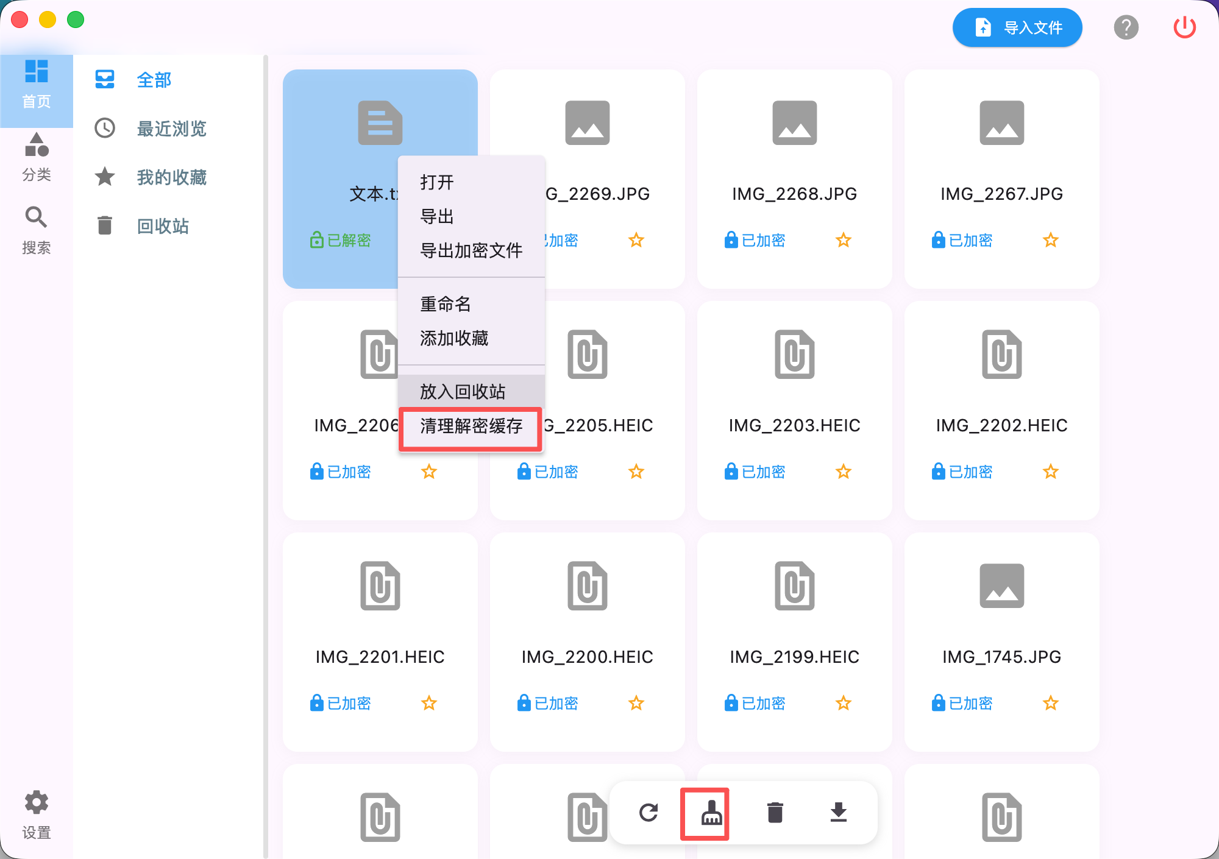1219x859 pixels.
Task: Choose 放入回收站 in the context menu
Action: (x=471, y=392)
